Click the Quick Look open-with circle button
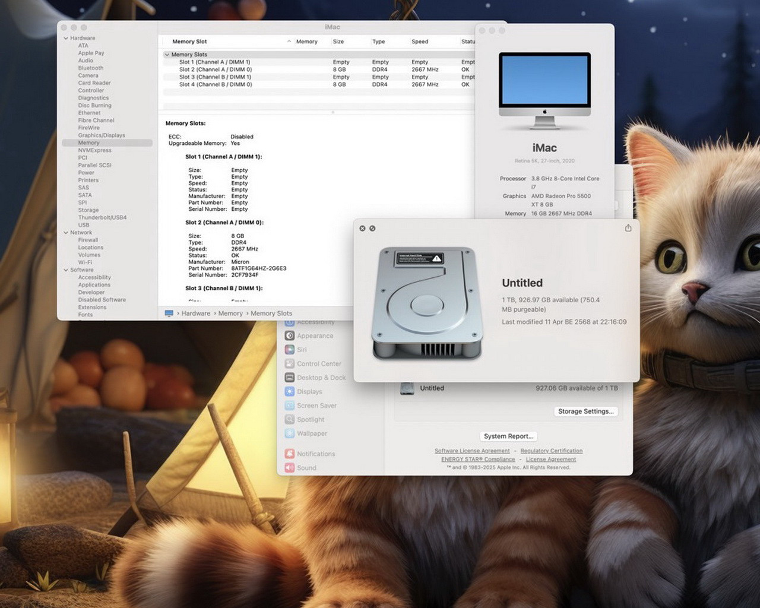 372,229
